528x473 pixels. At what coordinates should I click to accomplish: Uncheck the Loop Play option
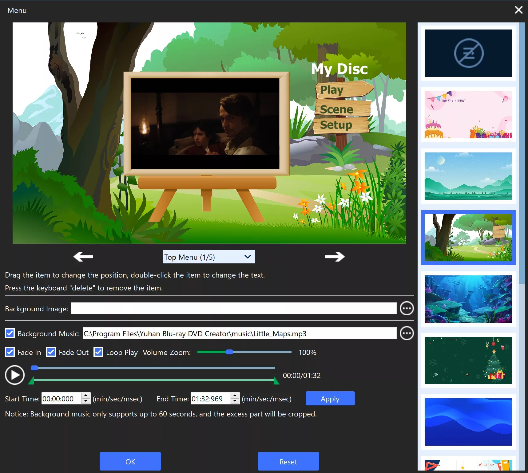[98, 352]
